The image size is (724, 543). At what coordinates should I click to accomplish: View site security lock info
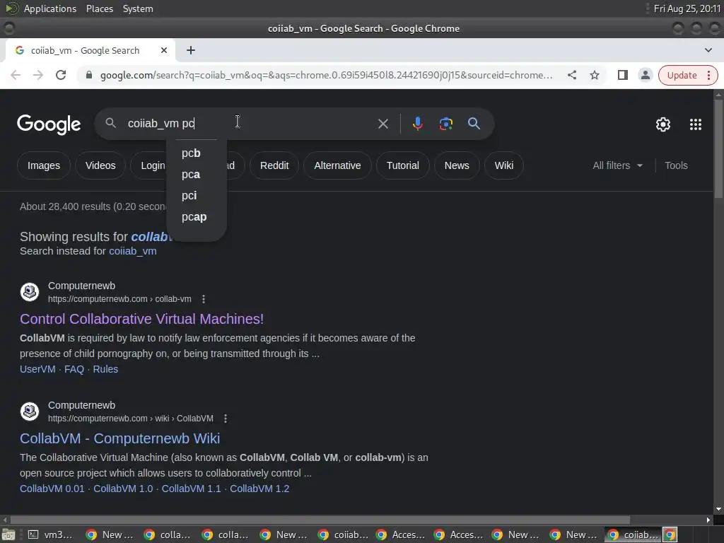(x=89, y=75)
